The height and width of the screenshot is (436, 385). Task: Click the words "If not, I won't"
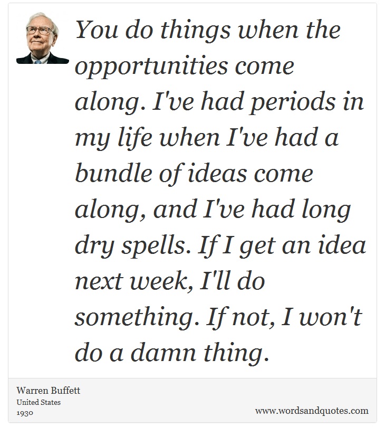(284, 317)
